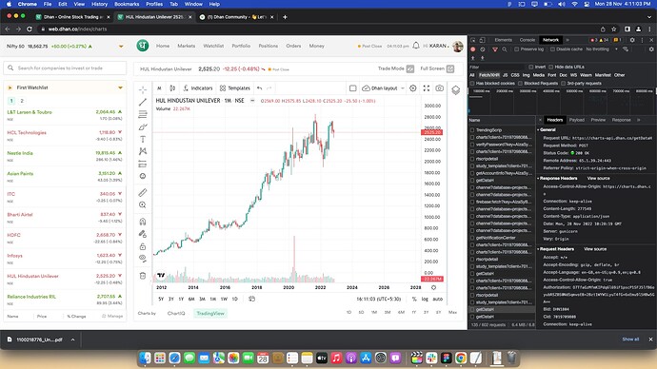Hide all drawings with eye icon
This screenshot has width=657, height=369.
click(x=143, y=259)
